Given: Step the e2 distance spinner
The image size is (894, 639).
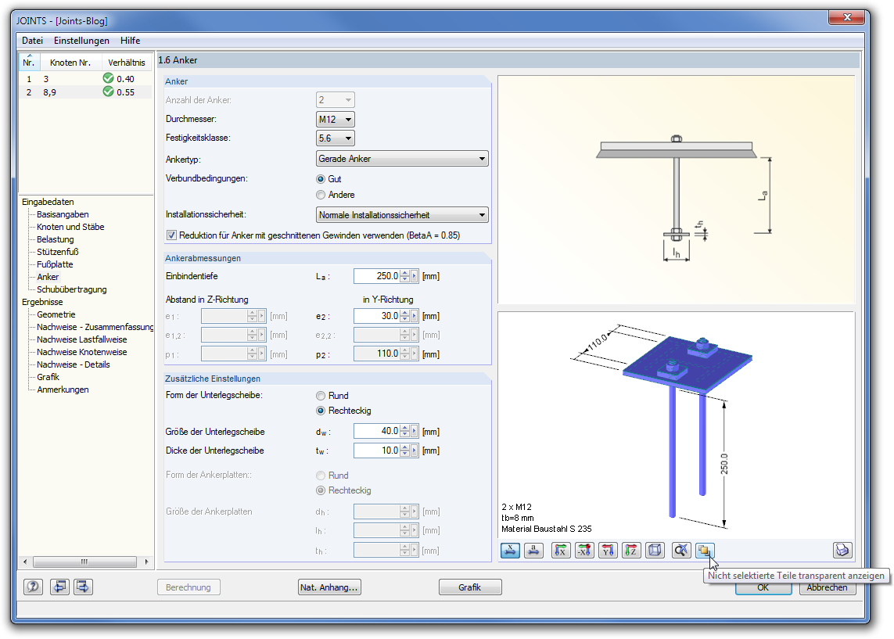Looking at the screenshot, I should pyautogui.click(x=405, y=316).
